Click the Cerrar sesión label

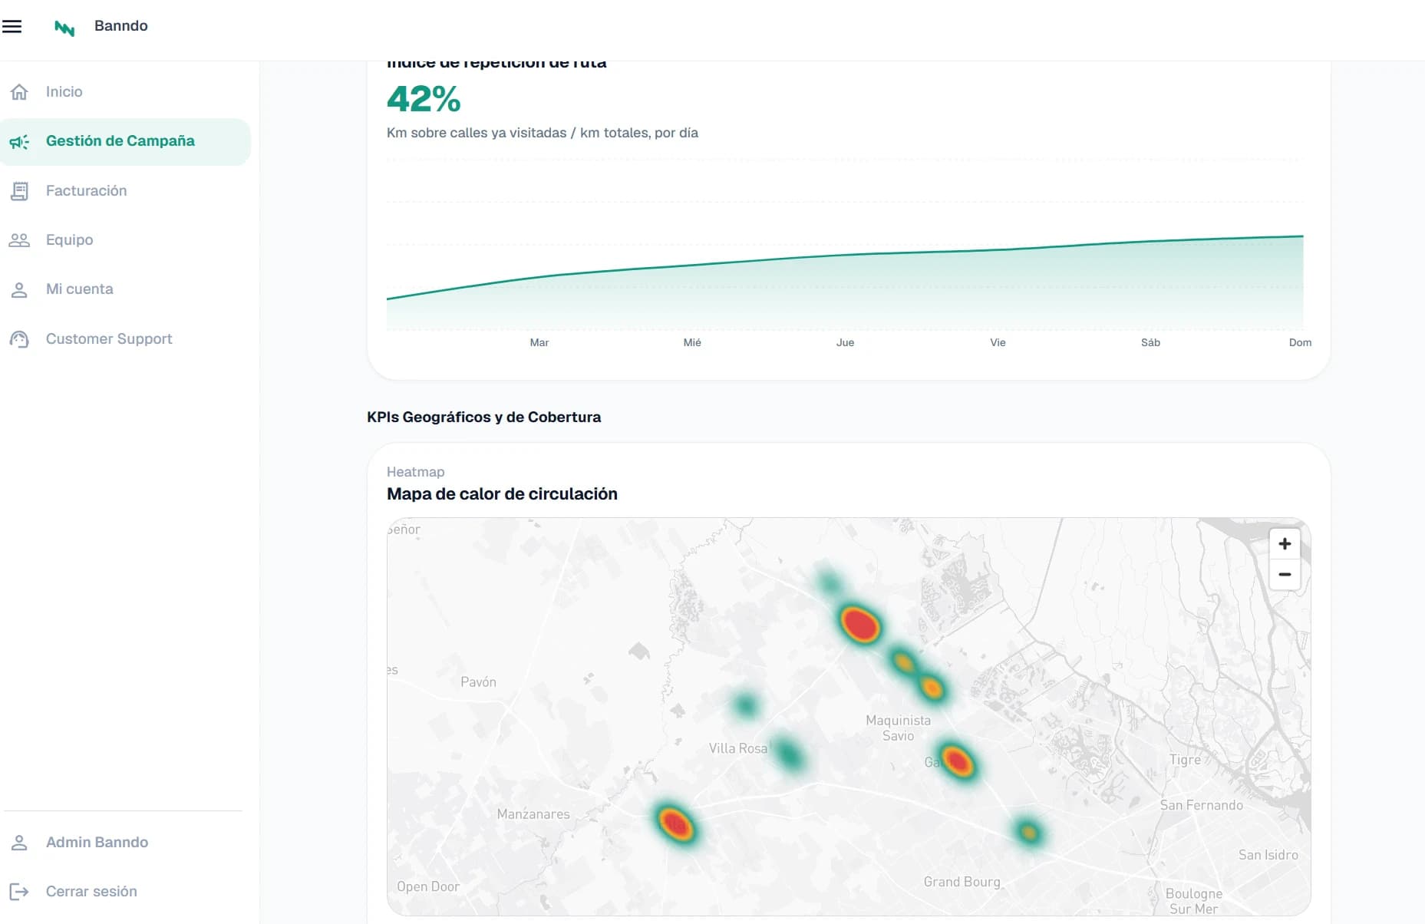[x=91, y=892]
